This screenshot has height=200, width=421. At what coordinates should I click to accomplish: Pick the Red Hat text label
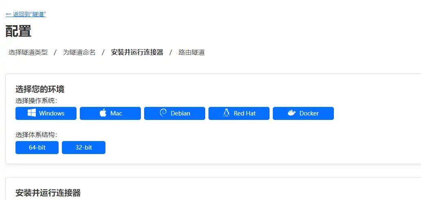click(x=245, y=113)
